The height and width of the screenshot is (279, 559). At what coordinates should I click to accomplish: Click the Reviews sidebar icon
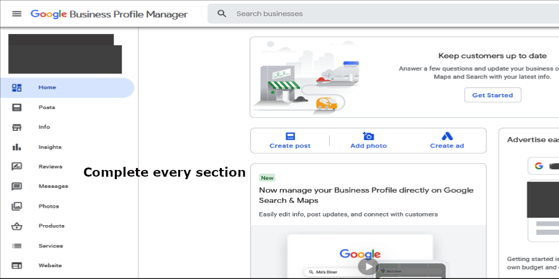coord(17,167)
